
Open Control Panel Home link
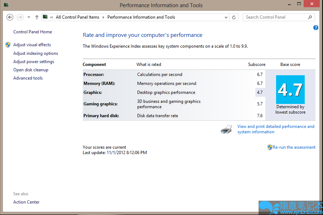point(33,32)
